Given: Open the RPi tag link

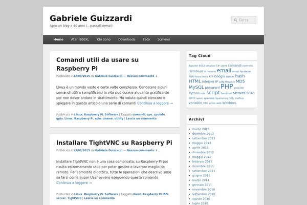Looking at the screenshot, I should point(166,194).
